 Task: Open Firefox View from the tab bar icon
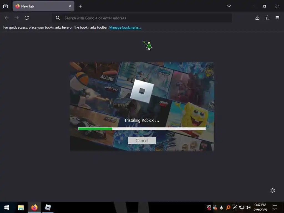(x=6, y=6)
